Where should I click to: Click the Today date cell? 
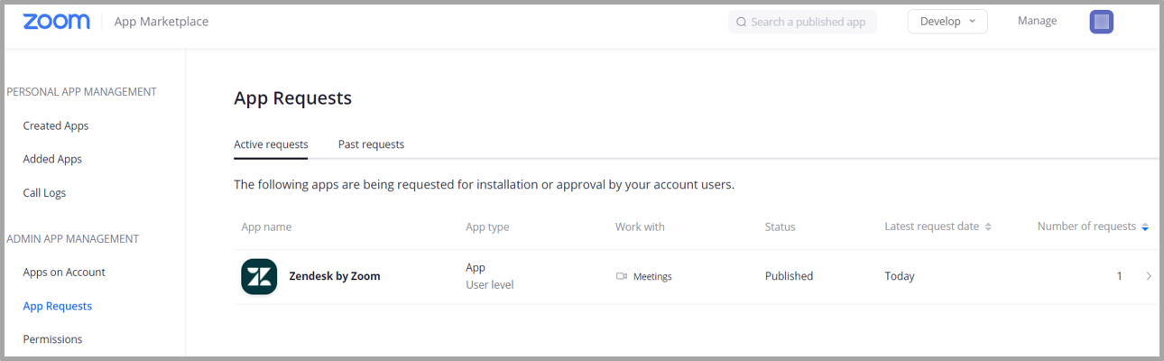coord(900,276)
